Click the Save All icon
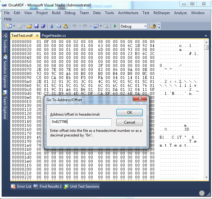 click(43, 26)
